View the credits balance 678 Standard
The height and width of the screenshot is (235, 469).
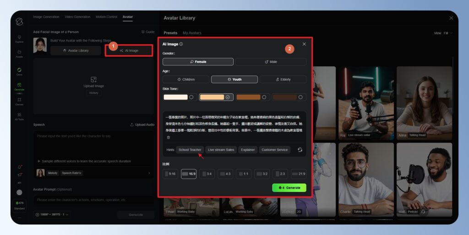[19, 205]
